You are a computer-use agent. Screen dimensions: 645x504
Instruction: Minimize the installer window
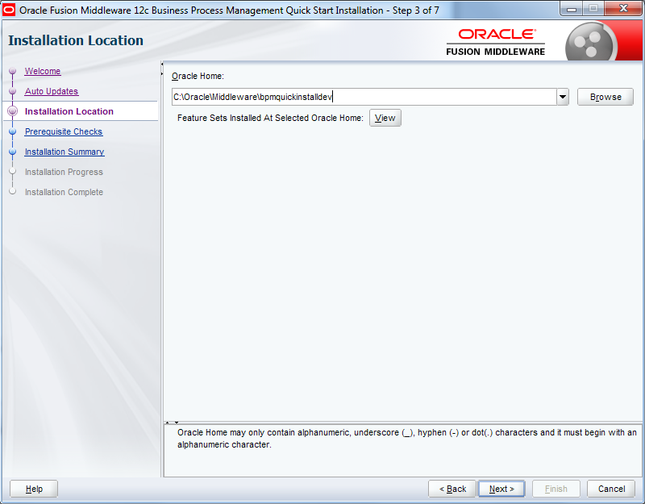(x=572, y=9)
